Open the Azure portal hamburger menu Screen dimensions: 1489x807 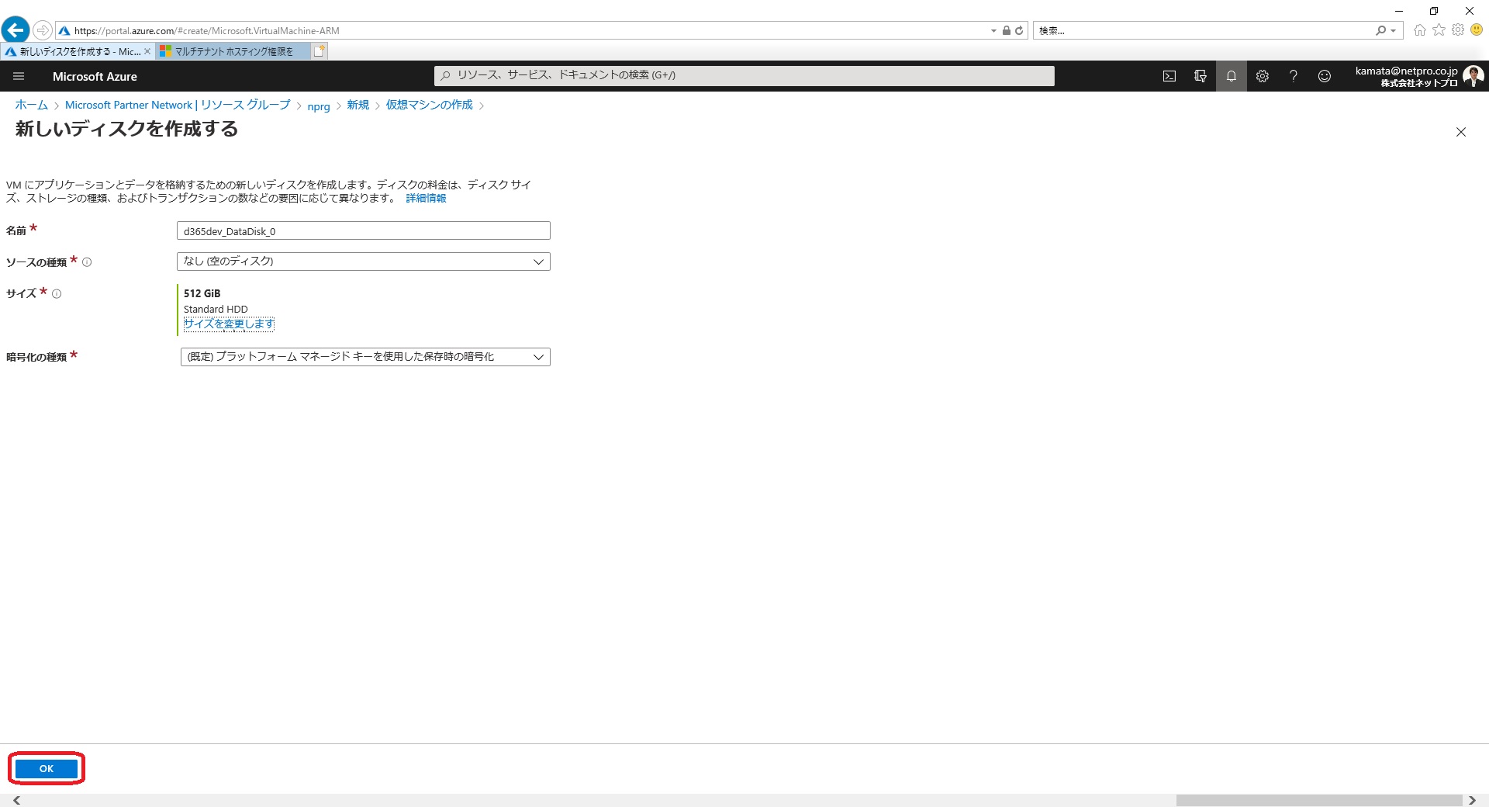coord(19,76)
